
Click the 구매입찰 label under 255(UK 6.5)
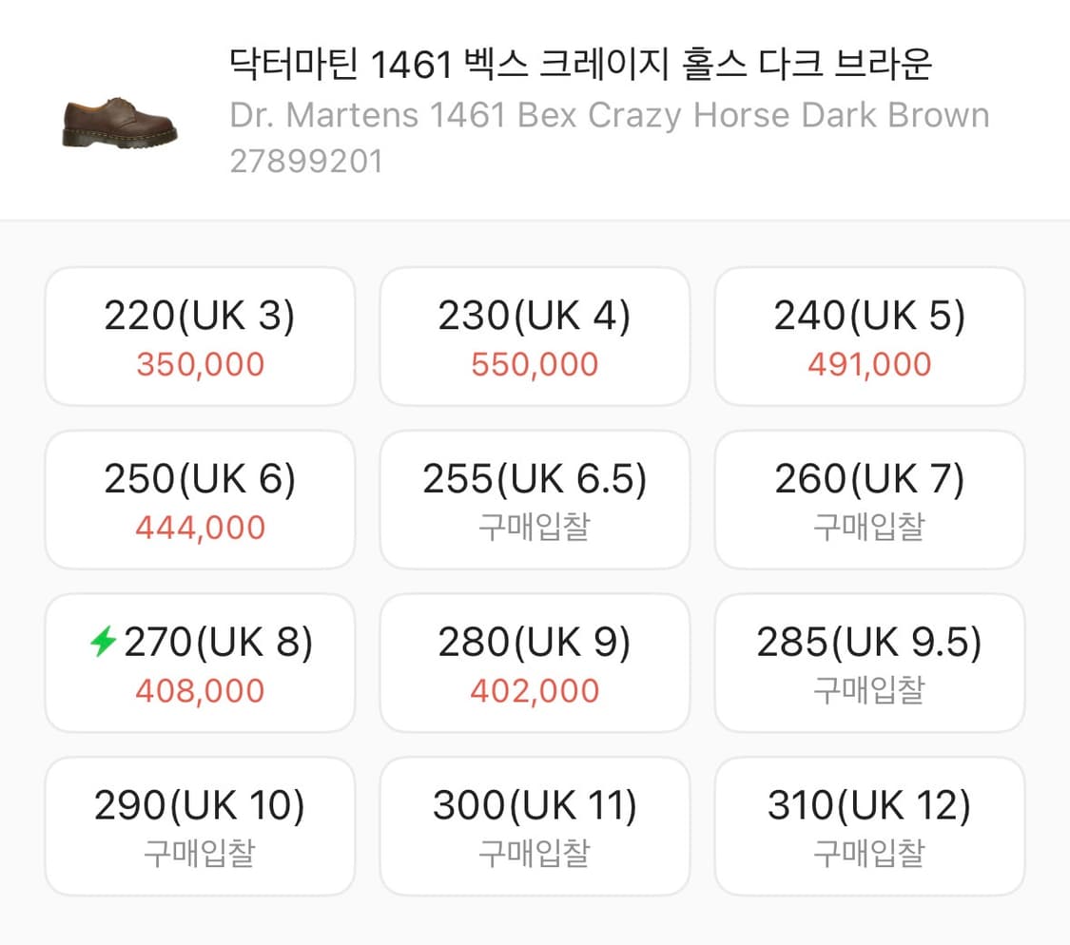(535, 527)
